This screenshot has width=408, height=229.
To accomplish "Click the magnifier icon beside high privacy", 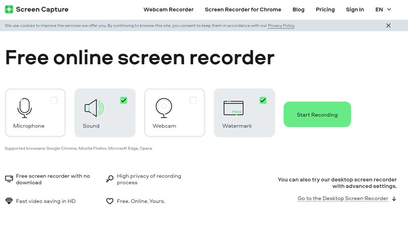I will tap(110, 179).
